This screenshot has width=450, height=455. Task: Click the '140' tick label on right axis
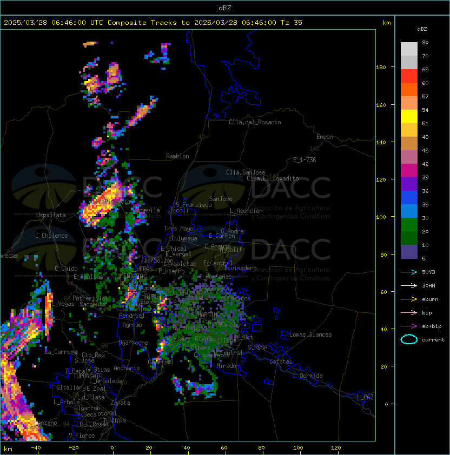click(x=381, y=143)
